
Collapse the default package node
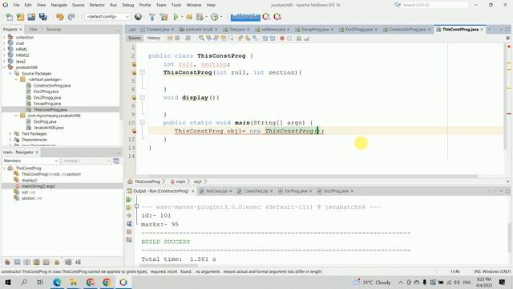tap(16, 79)
